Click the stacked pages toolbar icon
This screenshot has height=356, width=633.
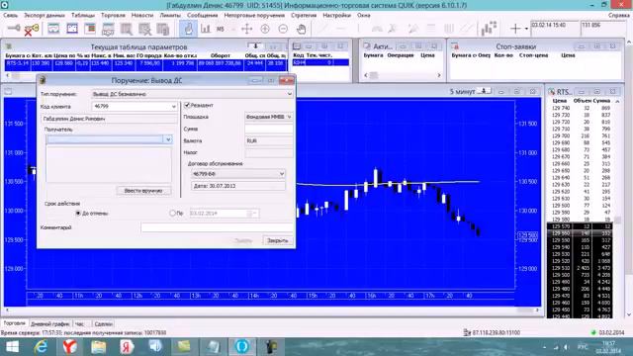(162, 29)
